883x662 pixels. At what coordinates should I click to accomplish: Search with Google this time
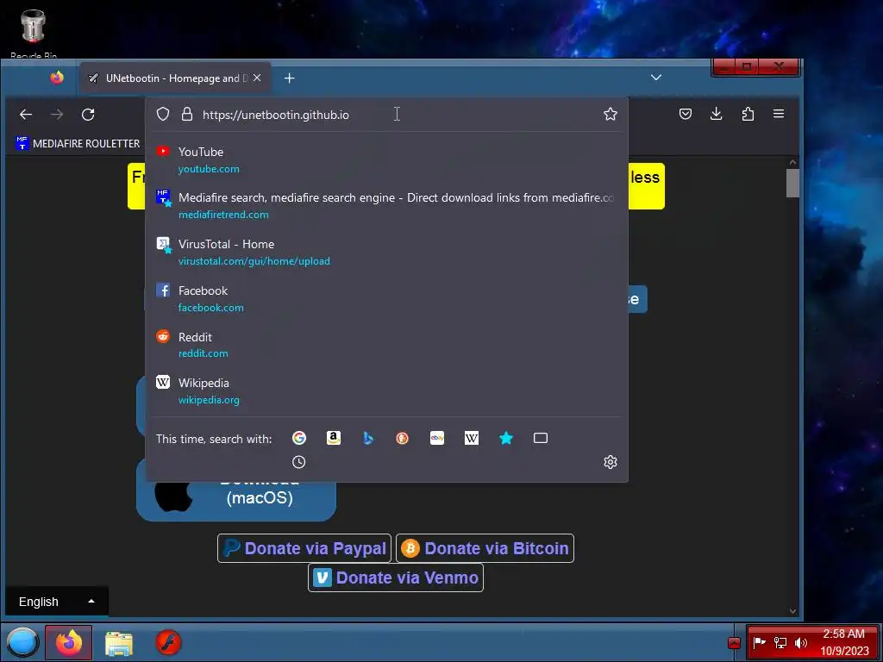(x=299, y=438)
